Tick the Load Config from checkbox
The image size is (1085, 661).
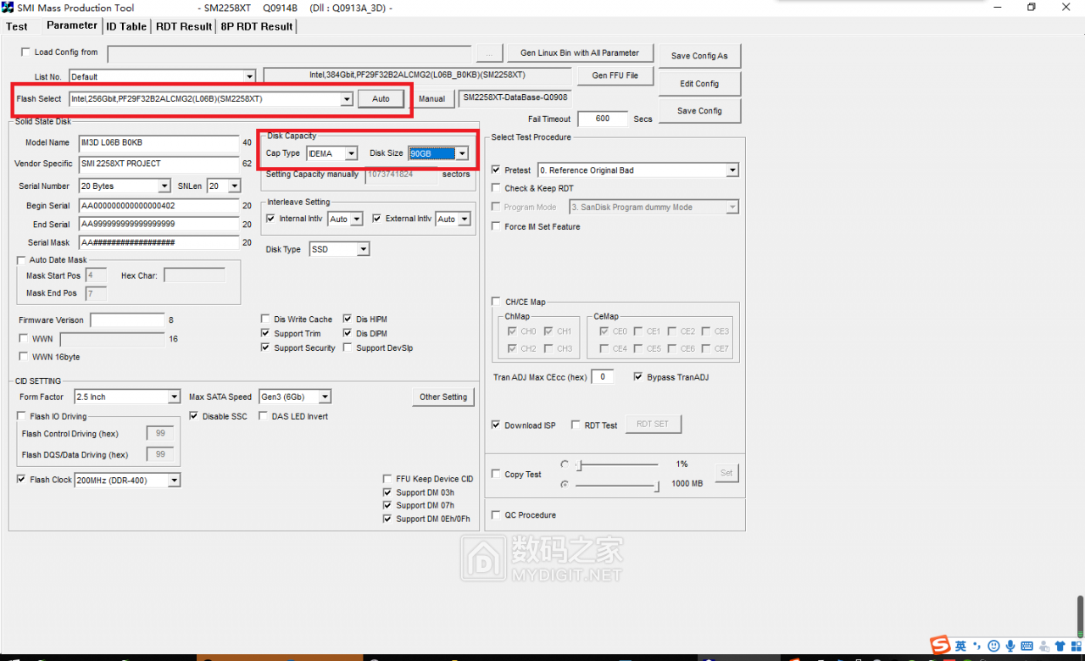[25, 53]
